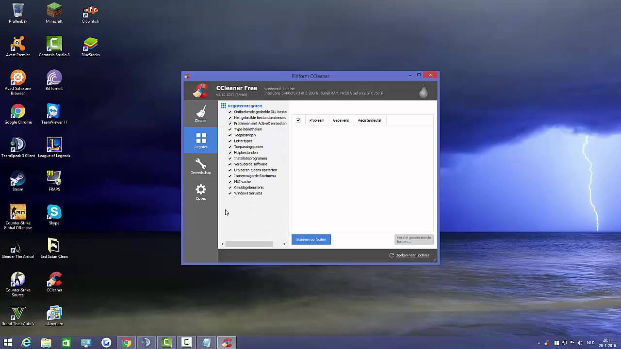Screen dimensions: 621x349
Task: Open the Cleaner section in the sidebar
Action: 200,114
